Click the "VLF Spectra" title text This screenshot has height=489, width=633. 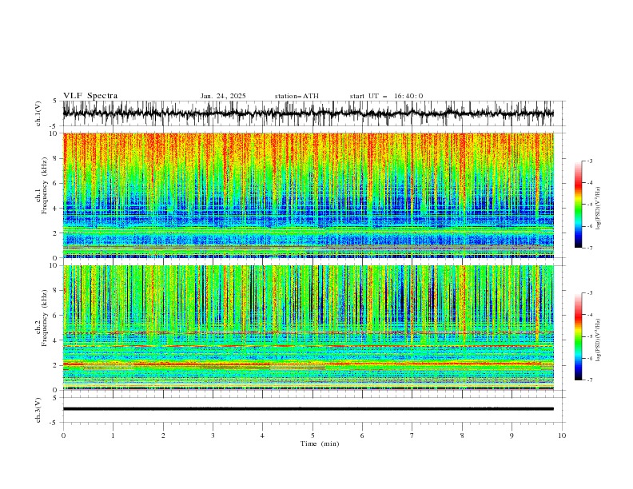click(90, 96)
